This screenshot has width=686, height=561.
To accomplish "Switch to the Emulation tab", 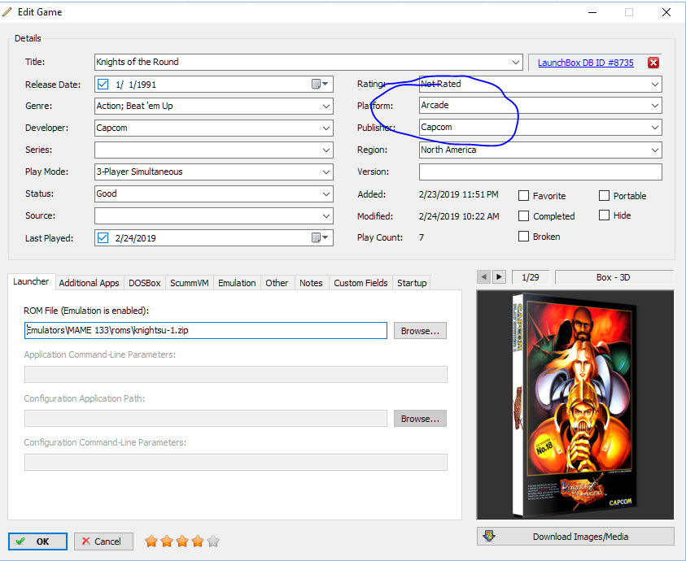I will point(237,283).
